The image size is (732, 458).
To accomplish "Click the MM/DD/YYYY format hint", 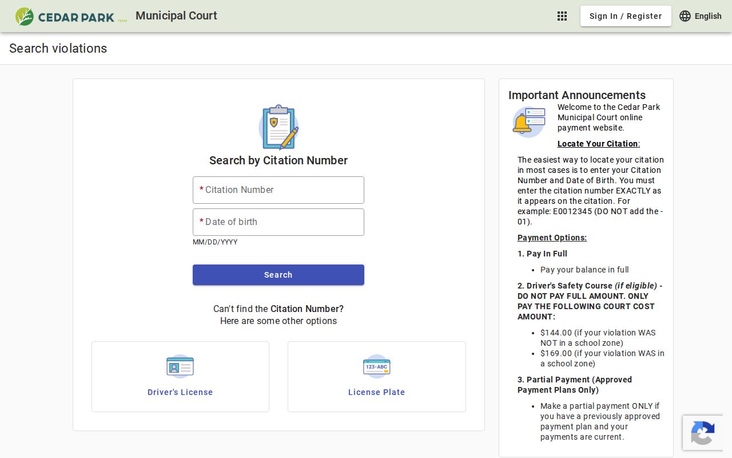I will coord(215,242).
